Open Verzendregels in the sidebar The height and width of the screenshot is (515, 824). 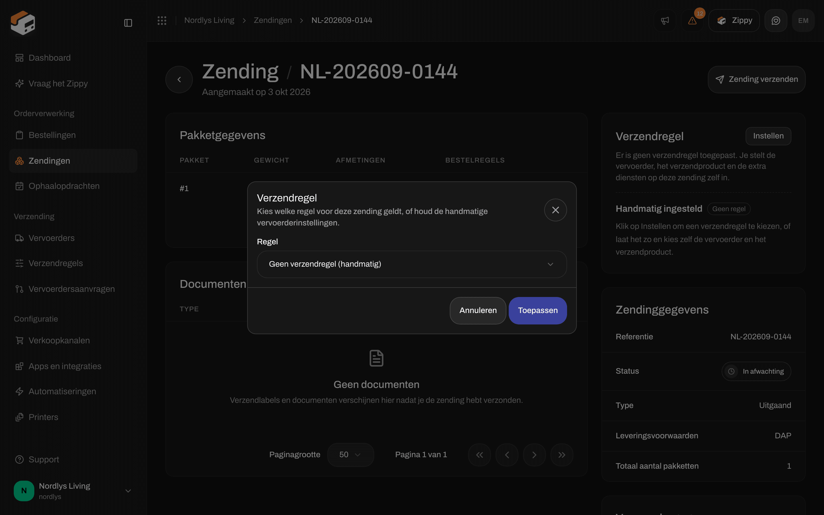73,263
